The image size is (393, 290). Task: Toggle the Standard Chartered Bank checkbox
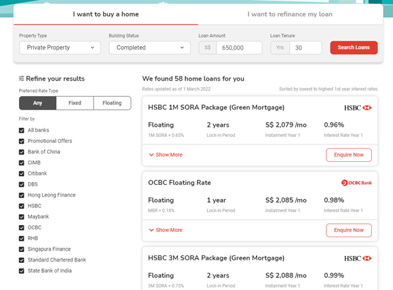coord(22,260)
